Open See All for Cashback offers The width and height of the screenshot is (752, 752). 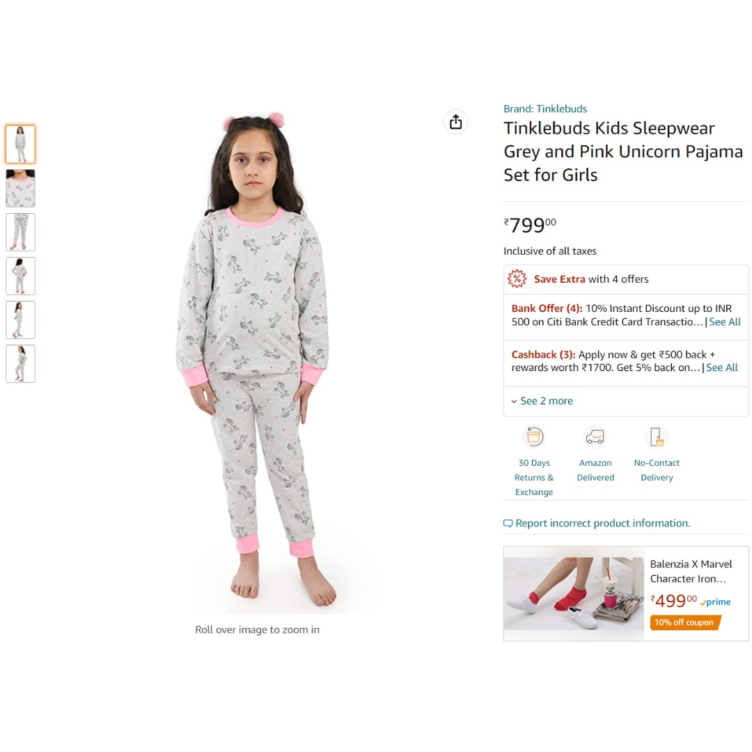[722, 368]
